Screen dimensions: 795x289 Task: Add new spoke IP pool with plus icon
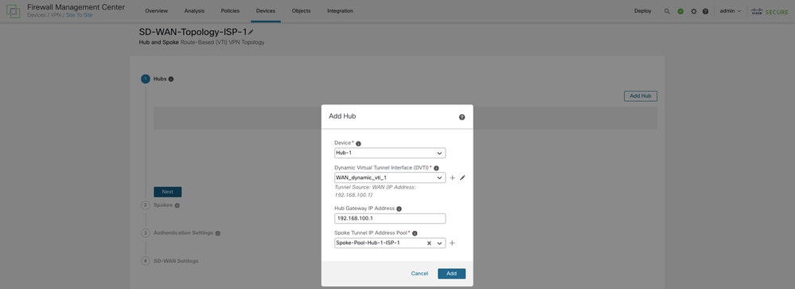(452, 244)
